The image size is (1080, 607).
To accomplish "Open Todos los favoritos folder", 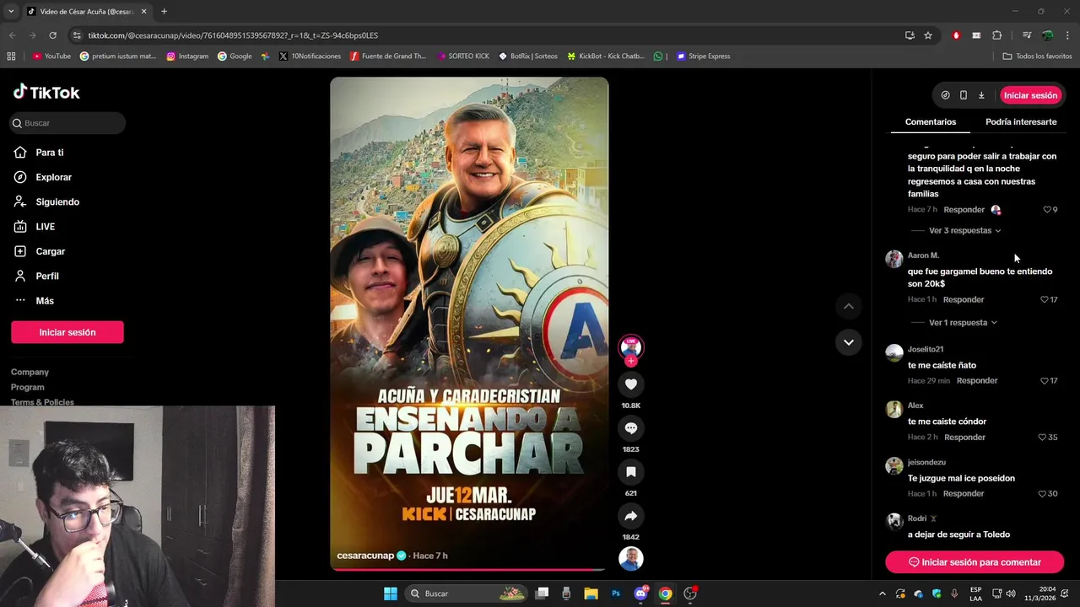I will tap(1037, 56).
